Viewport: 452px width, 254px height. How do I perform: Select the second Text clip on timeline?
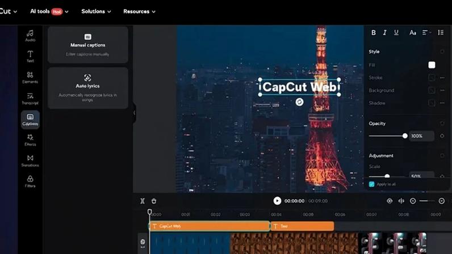[x=303, y=226]
